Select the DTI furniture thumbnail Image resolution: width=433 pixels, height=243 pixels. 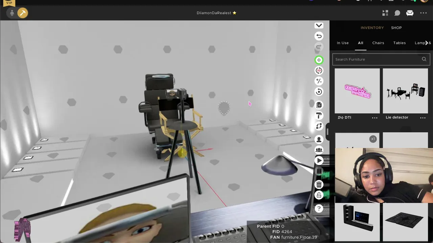point(357,91)
